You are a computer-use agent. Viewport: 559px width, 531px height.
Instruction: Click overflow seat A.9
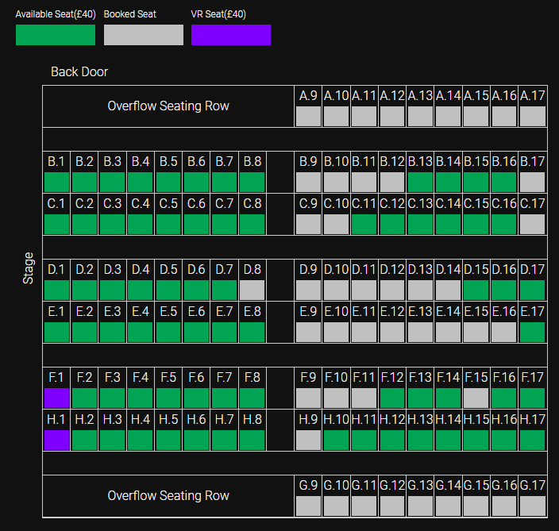[x=309, y=117]
